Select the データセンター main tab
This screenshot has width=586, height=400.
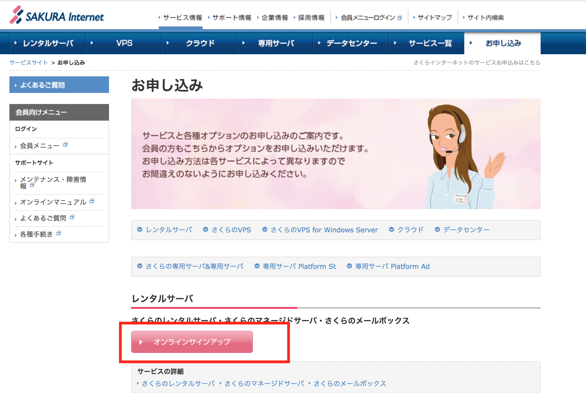point(351,43)
